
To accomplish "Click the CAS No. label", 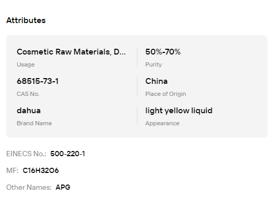I will point(28,94).
